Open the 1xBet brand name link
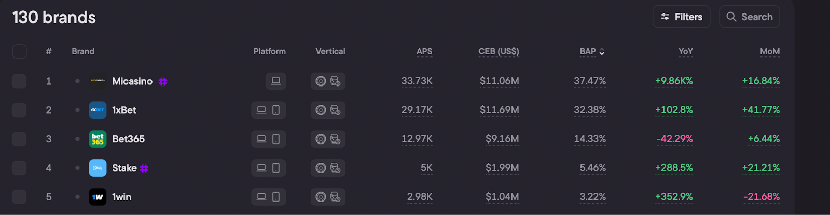830x215 pixels. click(125, 110)
